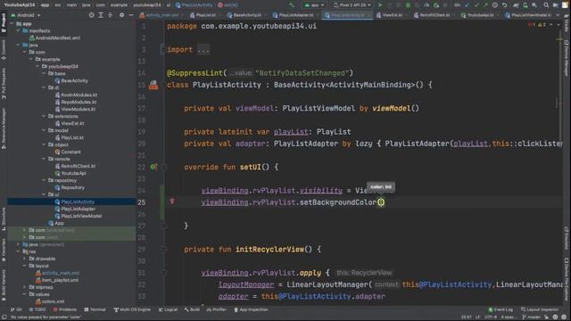Open App Inspection tool window
Viewport: 571px width, 321px height.
251,309
